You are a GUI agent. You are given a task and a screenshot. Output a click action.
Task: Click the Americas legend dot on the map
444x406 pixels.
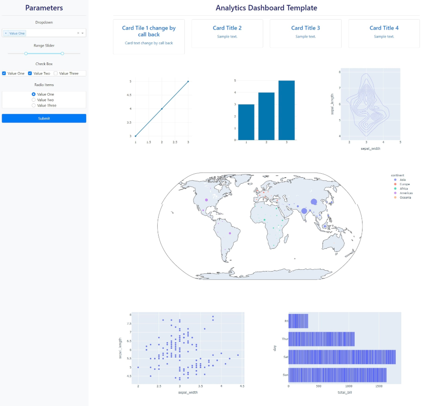(395, 193)
